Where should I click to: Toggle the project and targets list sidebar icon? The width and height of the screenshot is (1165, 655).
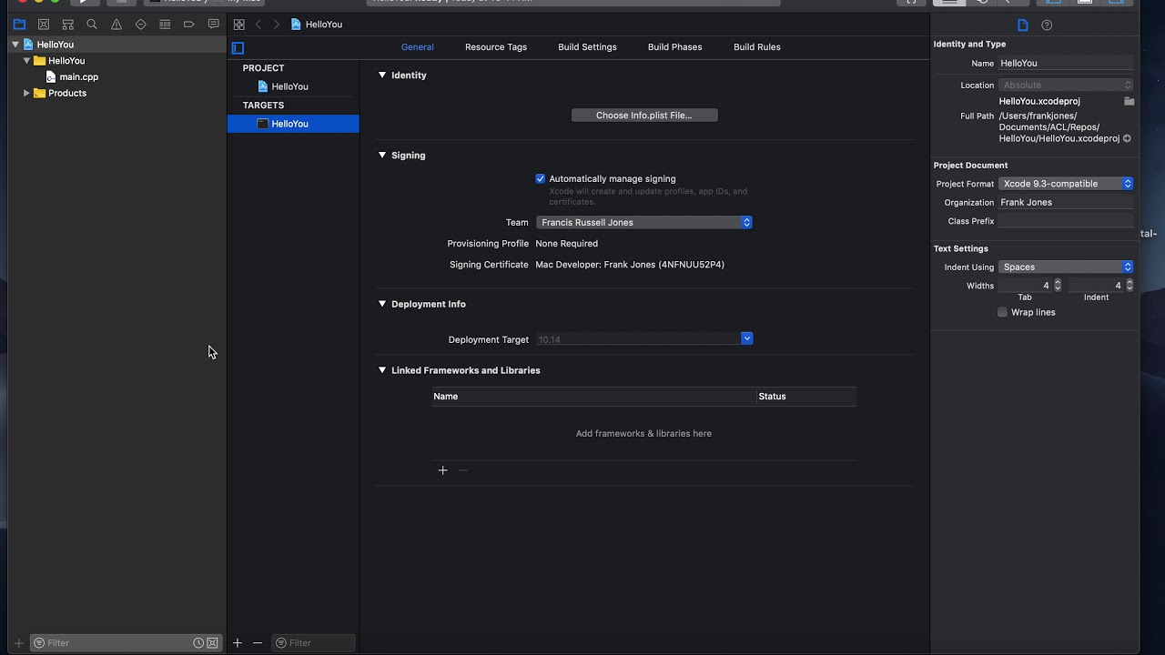point(238,48)
